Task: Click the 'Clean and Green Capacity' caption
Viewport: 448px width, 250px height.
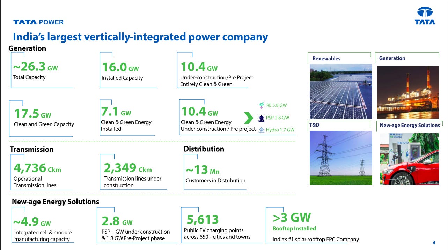Action: pos(44,124)
